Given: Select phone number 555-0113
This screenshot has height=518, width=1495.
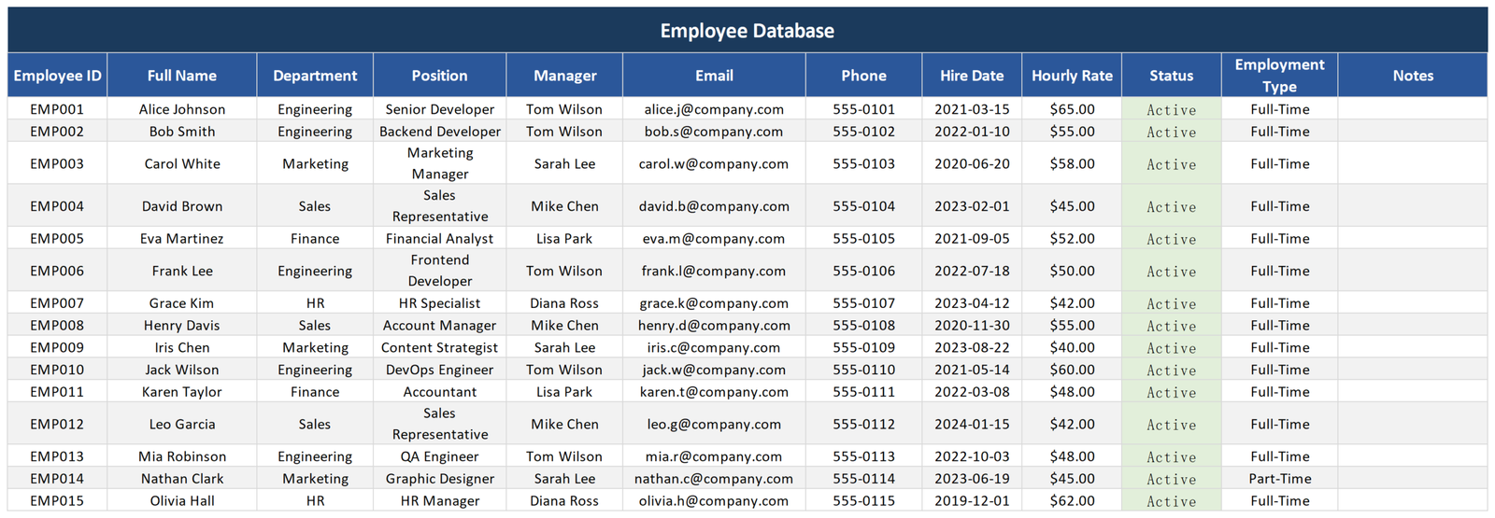Looking at the screenshot, I should tap(864, 456).
